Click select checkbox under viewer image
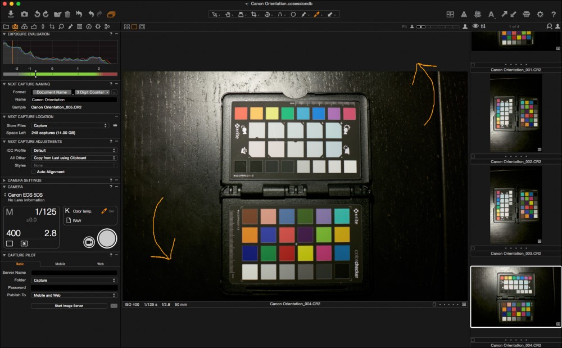This screenshot has height=348, width=562. (x=434, y=304)
